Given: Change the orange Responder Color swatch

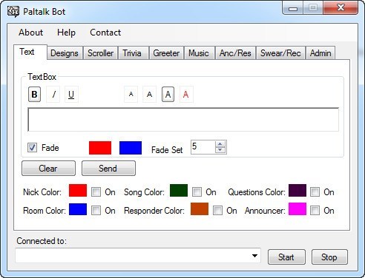Looking at the screenshot, I should (x=200, y=209).
